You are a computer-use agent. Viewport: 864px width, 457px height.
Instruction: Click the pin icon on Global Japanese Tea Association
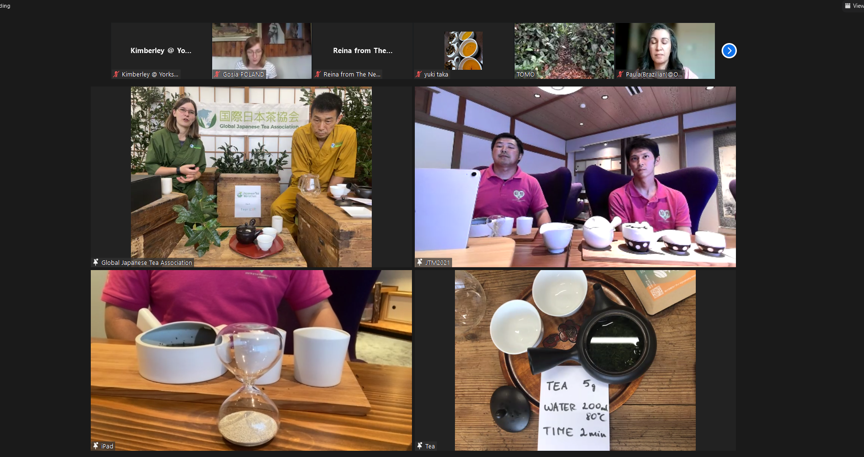[95, 262]
